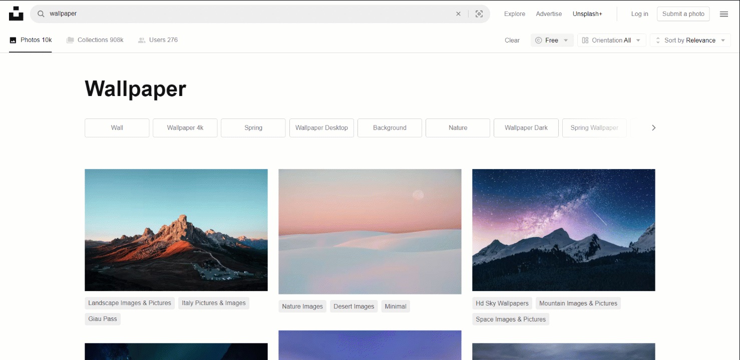Image resolution: width=740 pixels, height=360 pixels.
Task: Select the Wallpaper 4k filter chip
Action: pyautogui.click(x=185, y=127)
